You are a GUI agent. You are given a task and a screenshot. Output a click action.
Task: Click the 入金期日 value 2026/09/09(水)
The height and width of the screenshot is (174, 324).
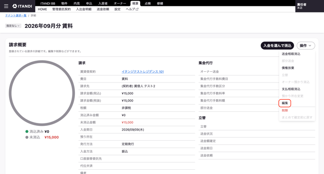133,130
